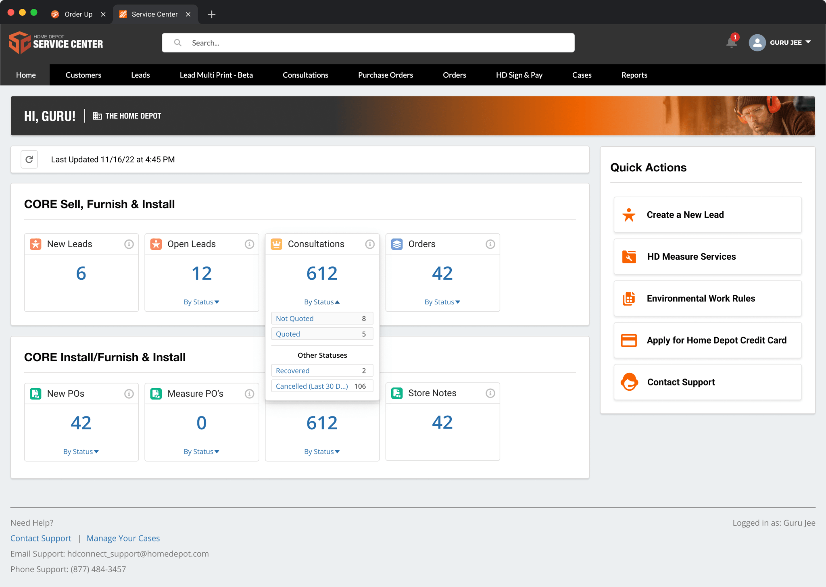This screenshot has width=826, height=587.
Task: Show info for Orders card
Action: tap(490, 244)
